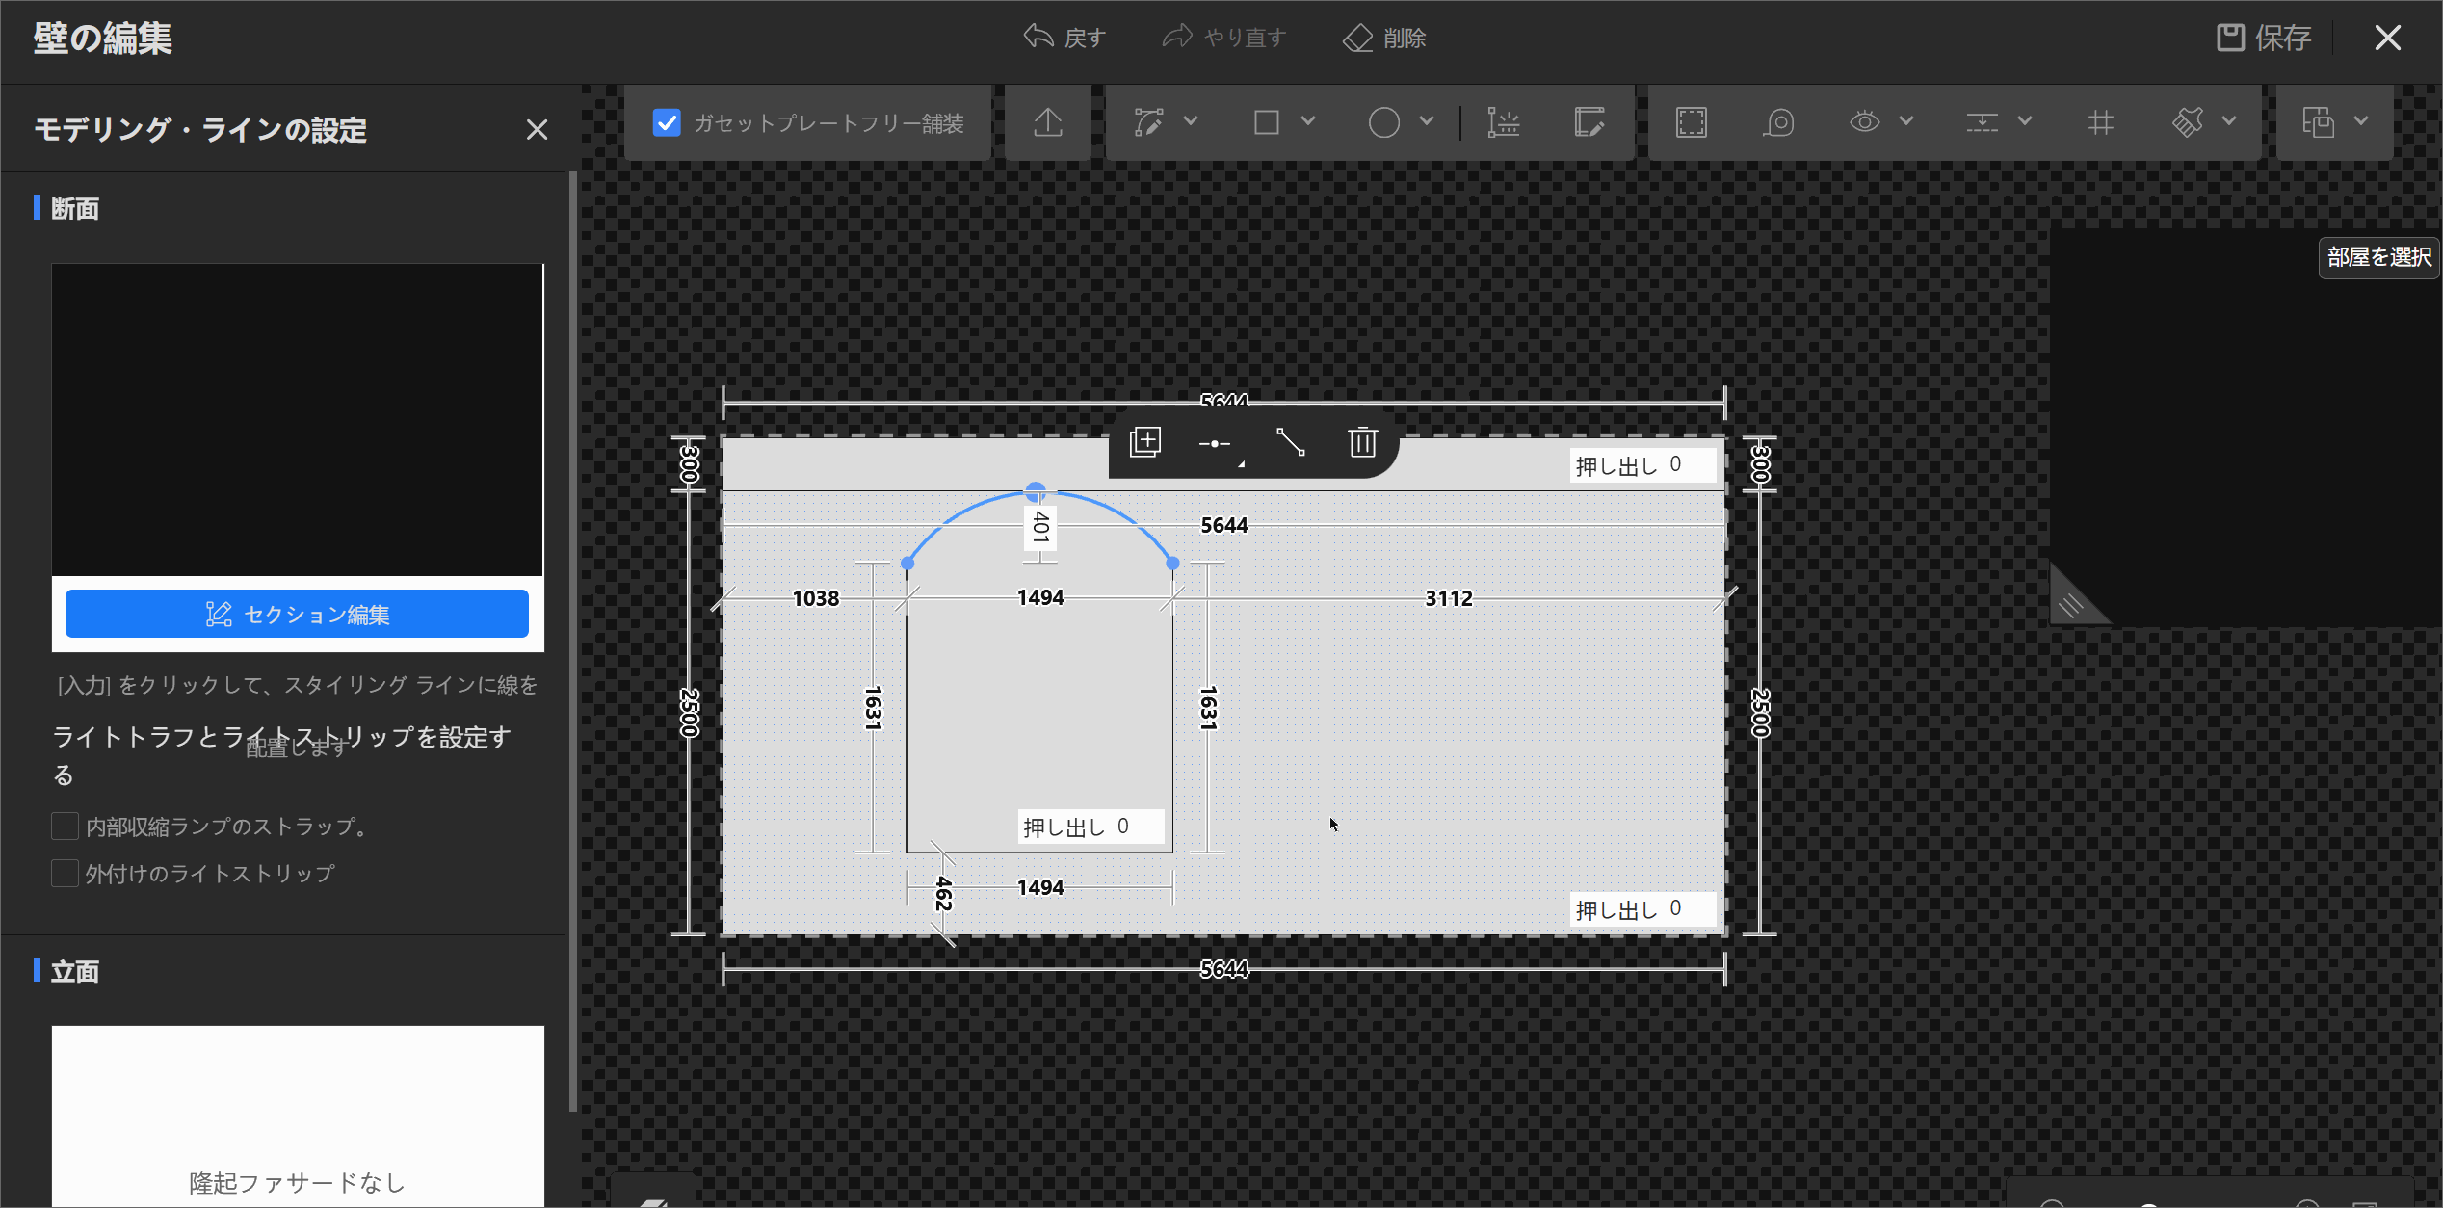Click the dimension spacing tool icon
Screen dimensions: 2443x1208
(1503, 122)
